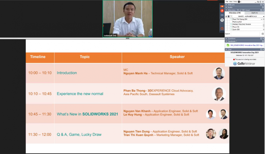Expand the Webcam pane
Image resolution: width=265 pixels, height=154 pixels.
(226, 5)
